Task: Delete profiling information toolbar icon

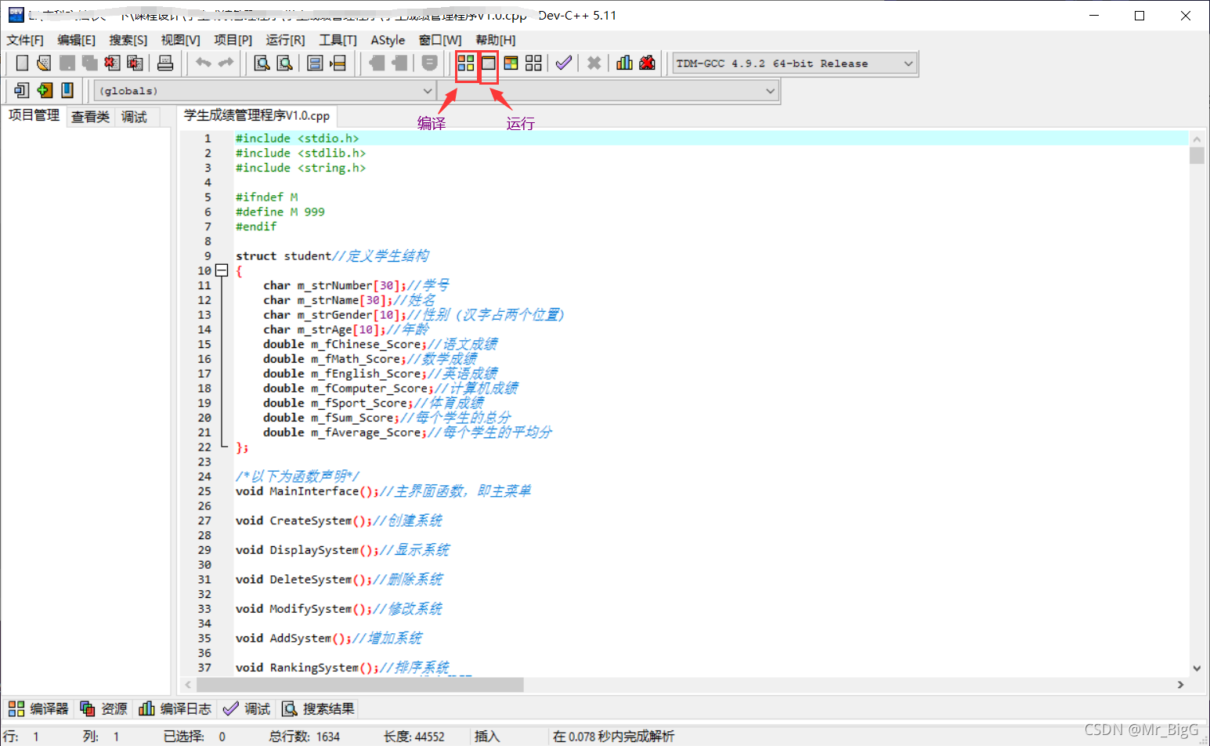Action: point(647,63)
